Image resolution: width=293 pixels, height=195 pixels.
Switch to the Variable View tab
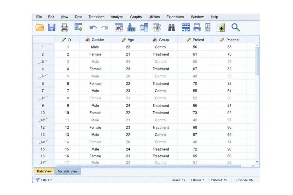tap(68, 171)
